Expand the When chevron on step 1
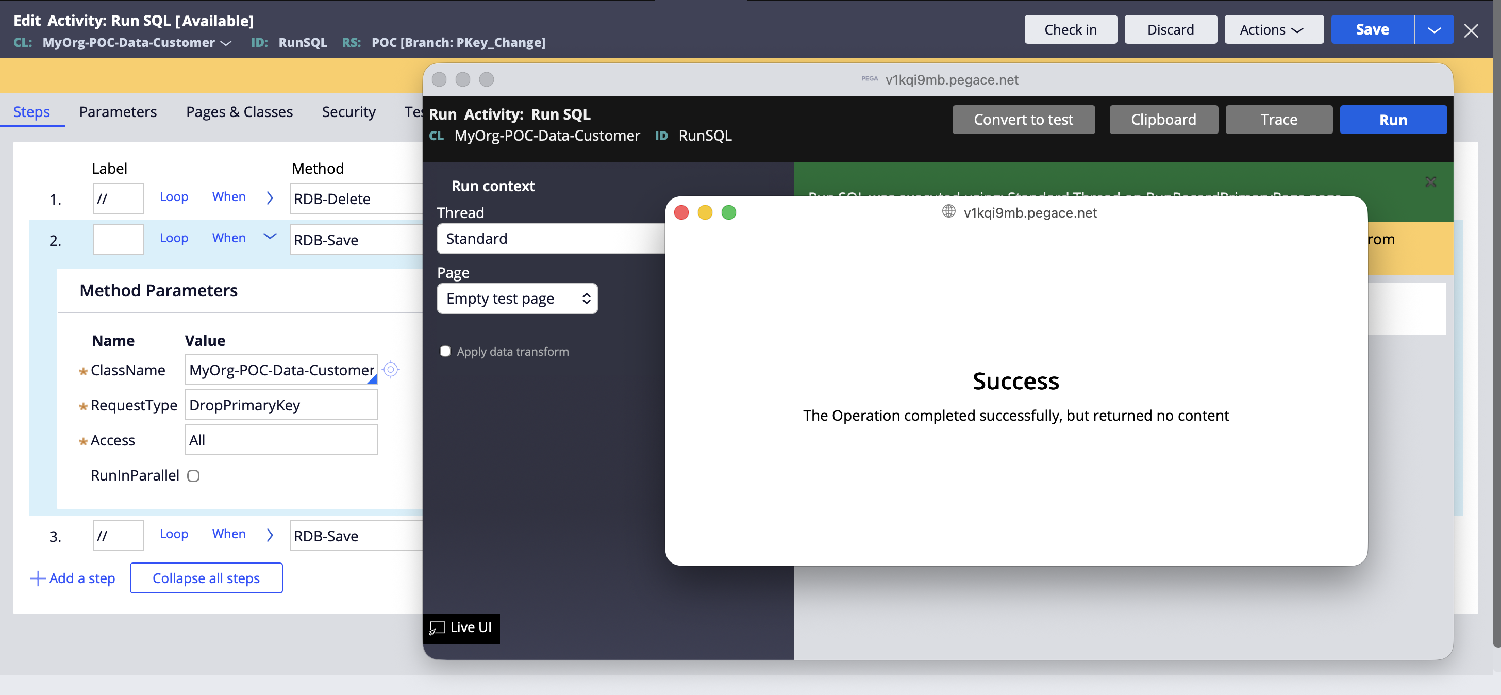Image resolution: width=1501 pixels, height=695 pixels. tap(269, 197)
